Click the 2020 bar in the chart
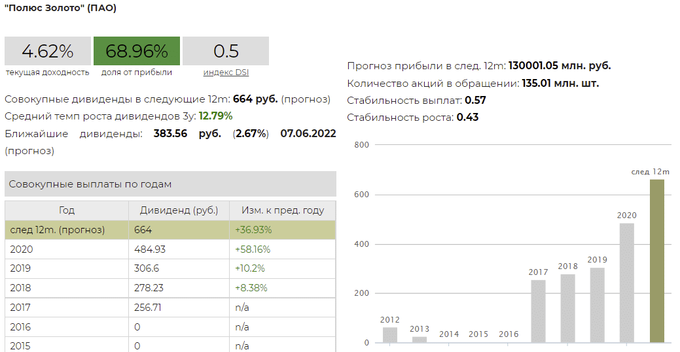 [627, 284]
